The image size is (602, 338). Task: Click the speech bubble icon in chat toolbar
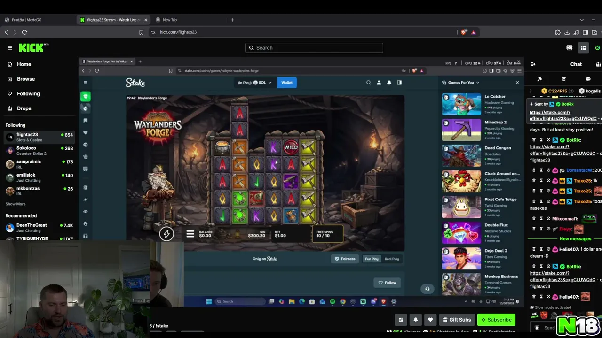point(588,79)
